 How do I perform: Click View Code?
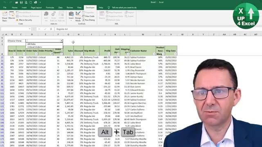point(88,16)
